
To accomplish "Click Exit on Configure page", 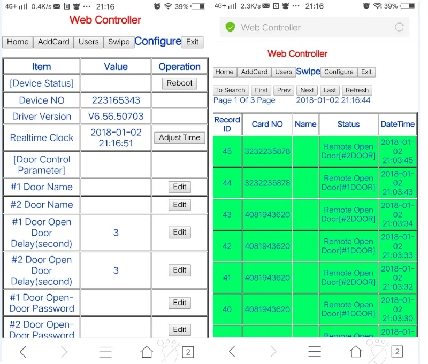I will click(x=193, y=42).
